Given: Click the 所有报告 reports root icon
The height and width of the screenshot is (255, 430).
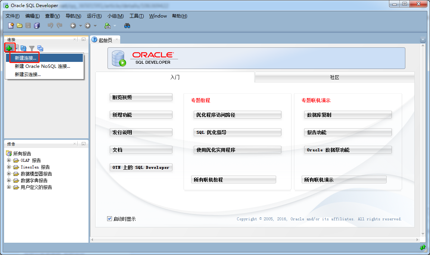Looking at the screenshot, I should click(x=9, y=153).
